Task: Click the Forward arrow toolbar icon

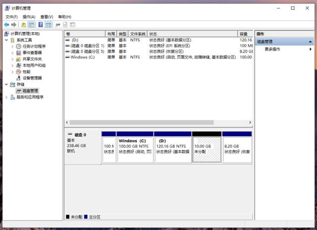Action: click(x=14, y=24)
